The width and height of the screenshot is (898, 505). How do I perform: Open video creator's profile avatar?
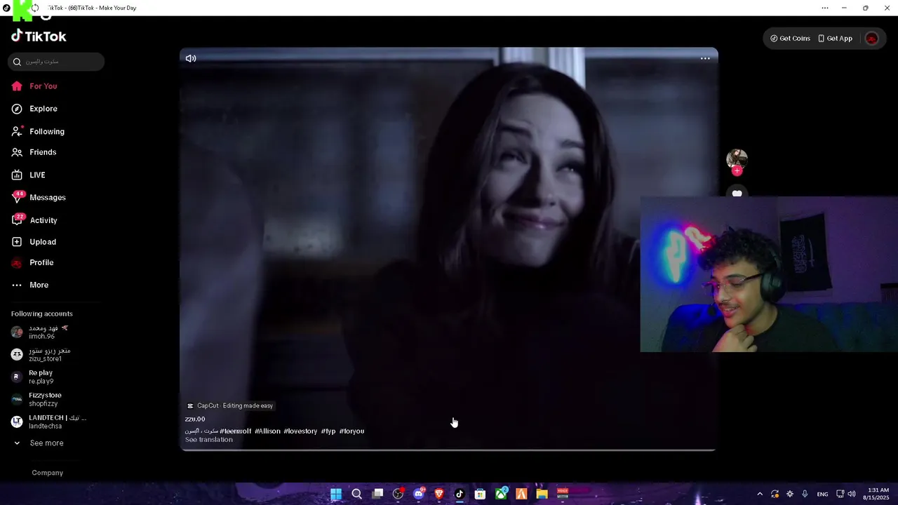click(737, 159)
